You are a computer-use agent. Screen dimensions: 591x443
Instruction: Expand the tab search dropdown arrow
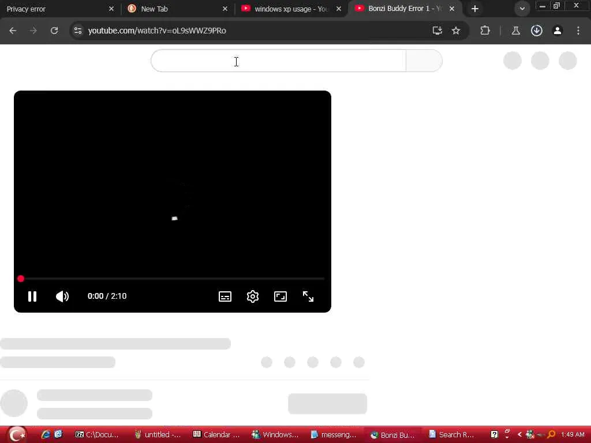coord(522,9)
